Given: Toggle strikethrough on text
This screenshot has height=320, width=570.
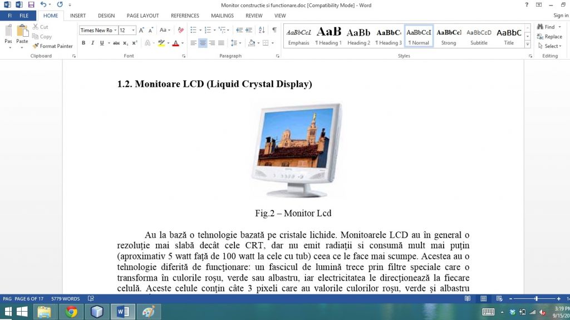Looking at the screenshot, I should click(x=116, y=43).
